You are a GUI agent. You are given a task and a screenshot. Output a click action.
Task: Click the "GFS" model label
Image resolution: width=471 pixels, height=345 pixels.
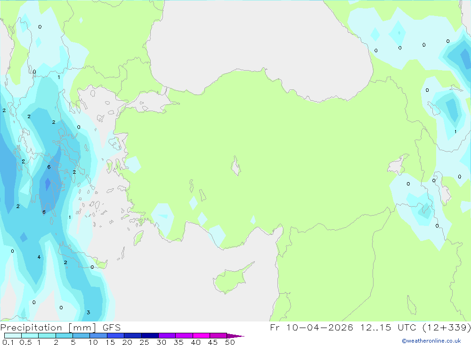112,327
